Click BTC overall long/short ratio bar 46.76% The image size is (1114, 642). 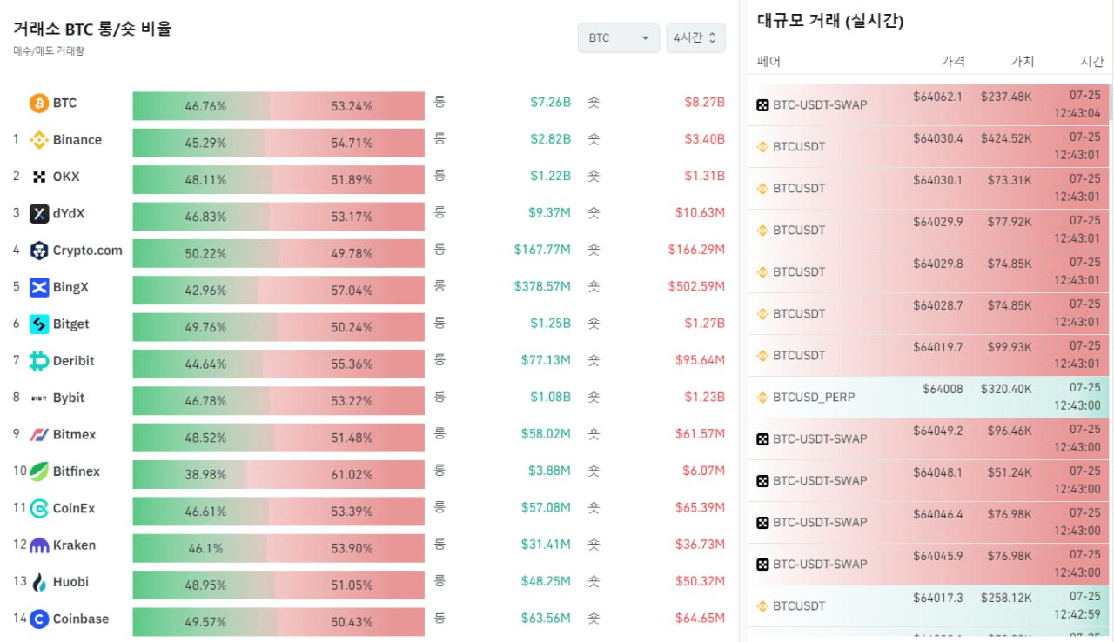tap(278, 106)
